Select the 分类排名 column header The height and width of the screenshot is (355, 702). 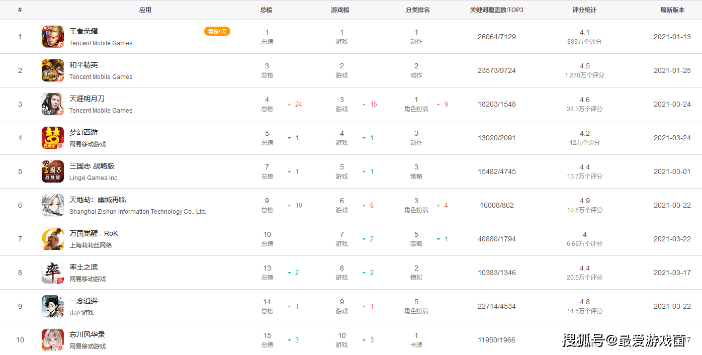[x=418, y=10]
